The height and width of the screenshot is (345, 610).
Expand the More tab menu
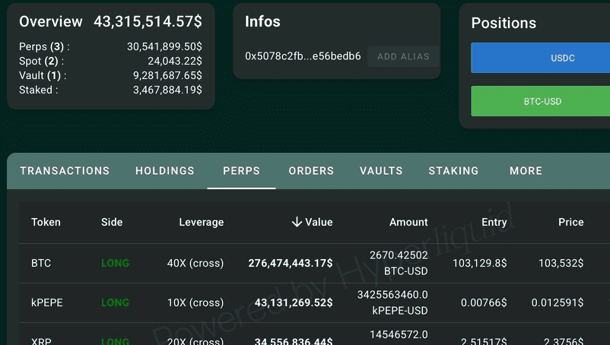tap(526, 171)
